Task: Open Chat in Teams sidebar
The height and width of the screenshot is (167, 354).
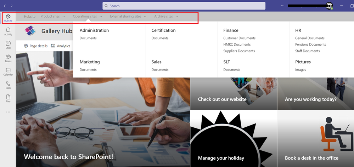Action: pos(8,45)
